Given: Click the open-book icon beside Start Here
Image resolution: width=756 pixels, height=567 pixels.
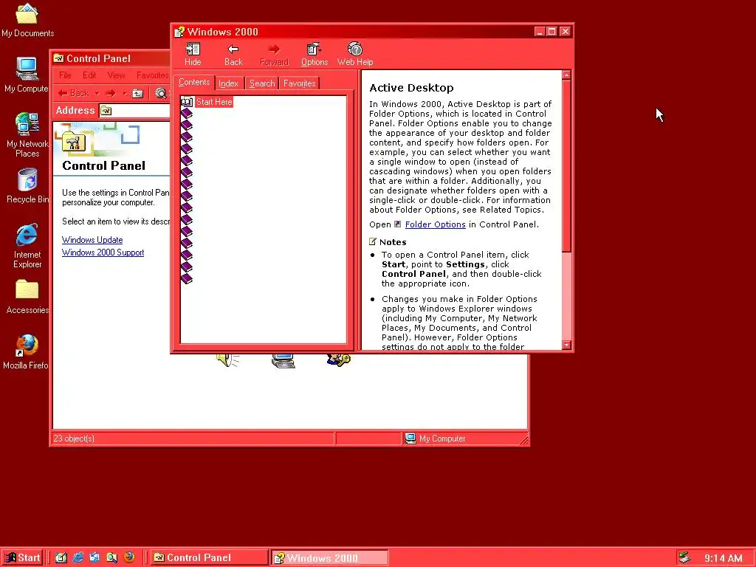Looking at the screenshot, I should (187, 102).
